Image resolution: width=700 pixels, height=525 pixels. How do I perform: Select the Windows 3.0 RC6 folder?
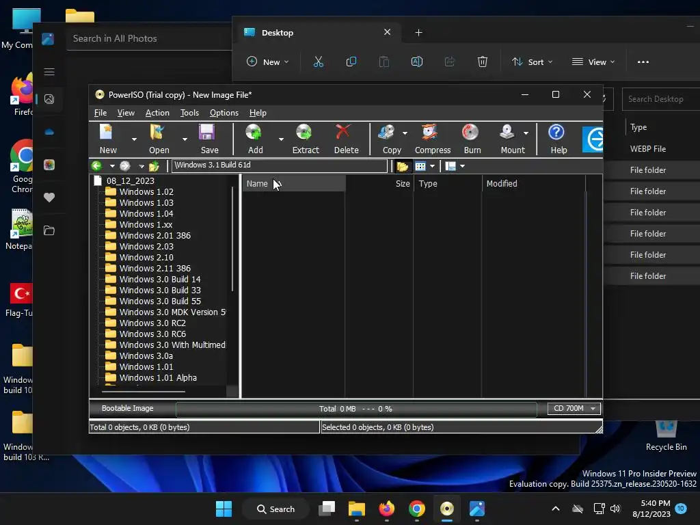point(152,334)
